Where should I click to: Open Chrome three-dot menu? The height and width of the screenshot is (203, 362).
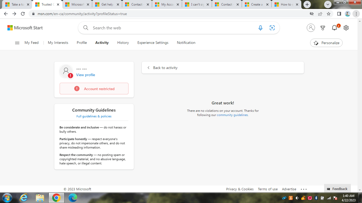tap(356, 14)
